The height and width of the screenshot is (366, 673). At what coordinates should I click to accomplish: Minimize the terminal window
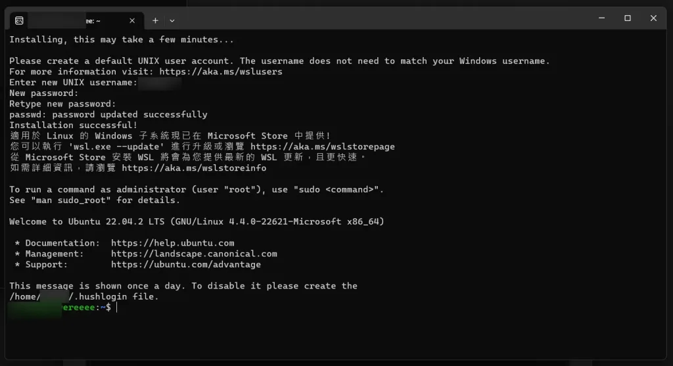(602, 18)
